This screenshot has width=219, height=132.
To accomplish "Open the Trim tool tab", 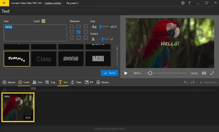I will (x=37, y=82).
